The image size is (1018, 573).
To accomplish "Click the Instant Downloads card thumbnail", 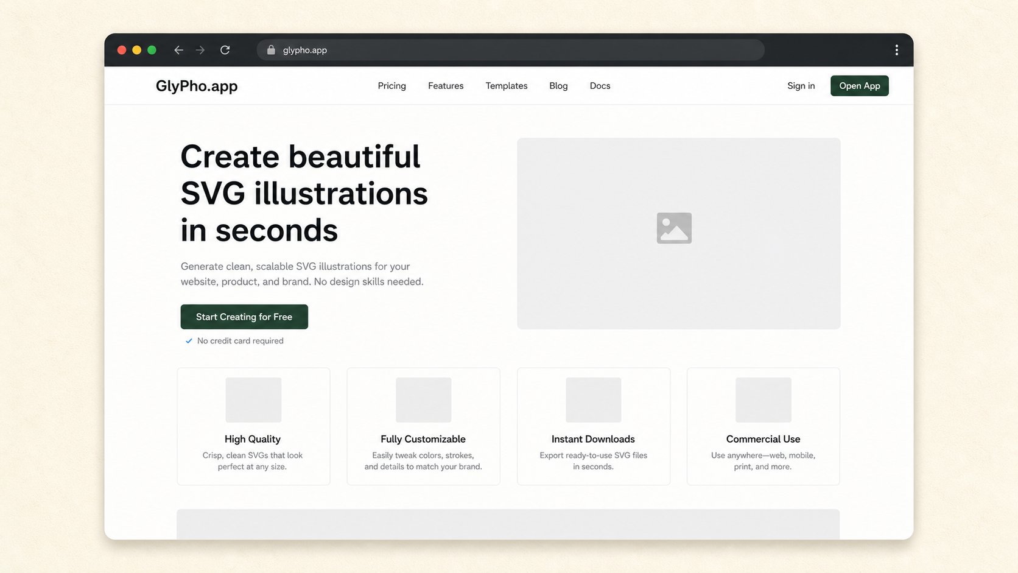I will (x=593, y=399).
